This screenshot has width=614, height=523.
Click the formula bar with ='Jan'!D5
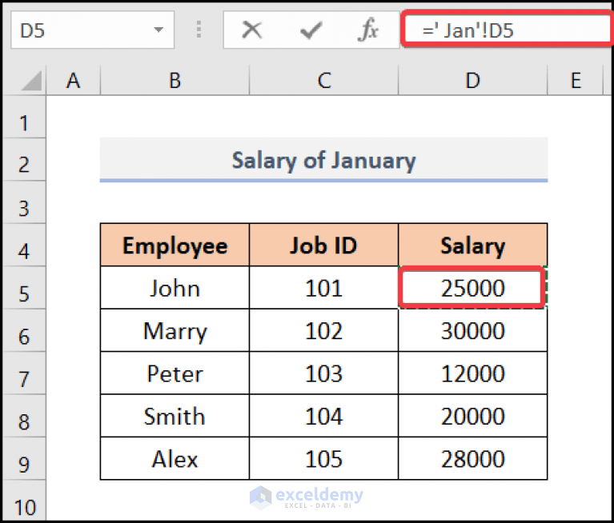tap(508, 30)
